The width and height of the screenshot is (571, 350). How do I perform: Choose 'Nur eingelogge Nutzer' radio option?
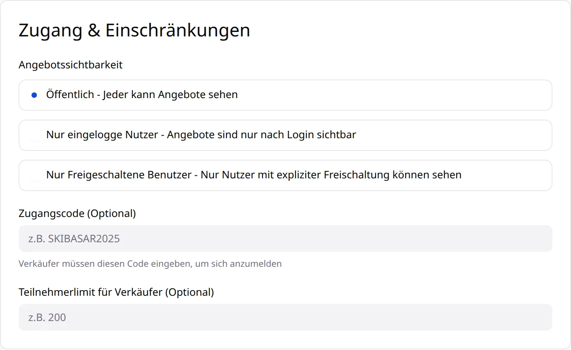(34, 135)
